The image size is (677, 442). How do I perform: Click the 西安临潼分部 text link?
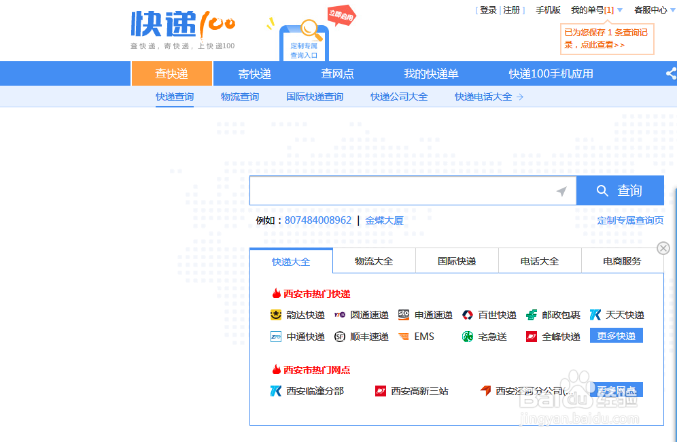[x=315, y=391]
